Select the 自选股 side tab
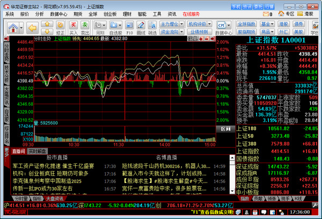This screenshot has height=219, width=322. pyautogui.click(x=6, y=115)
